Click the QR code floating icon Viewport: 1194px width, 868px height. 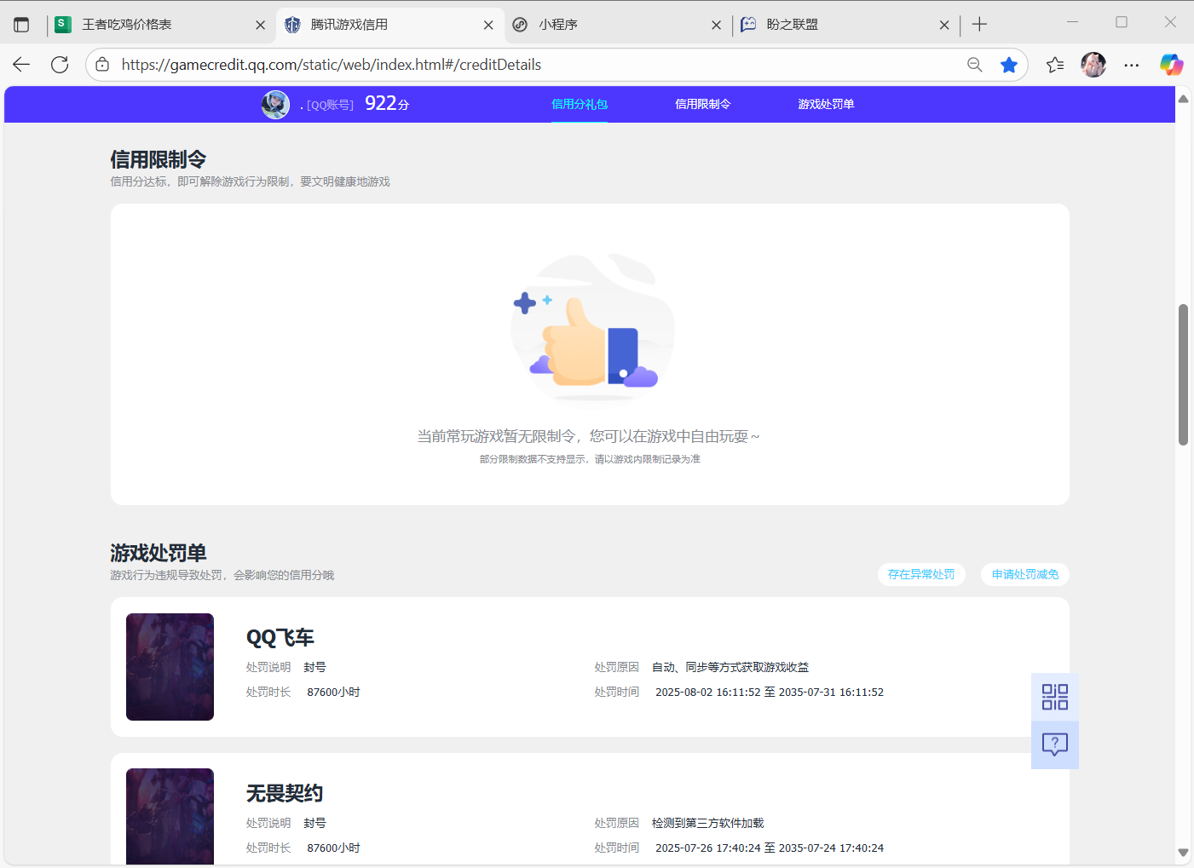pyautogui.click(x=1055, y=697)
